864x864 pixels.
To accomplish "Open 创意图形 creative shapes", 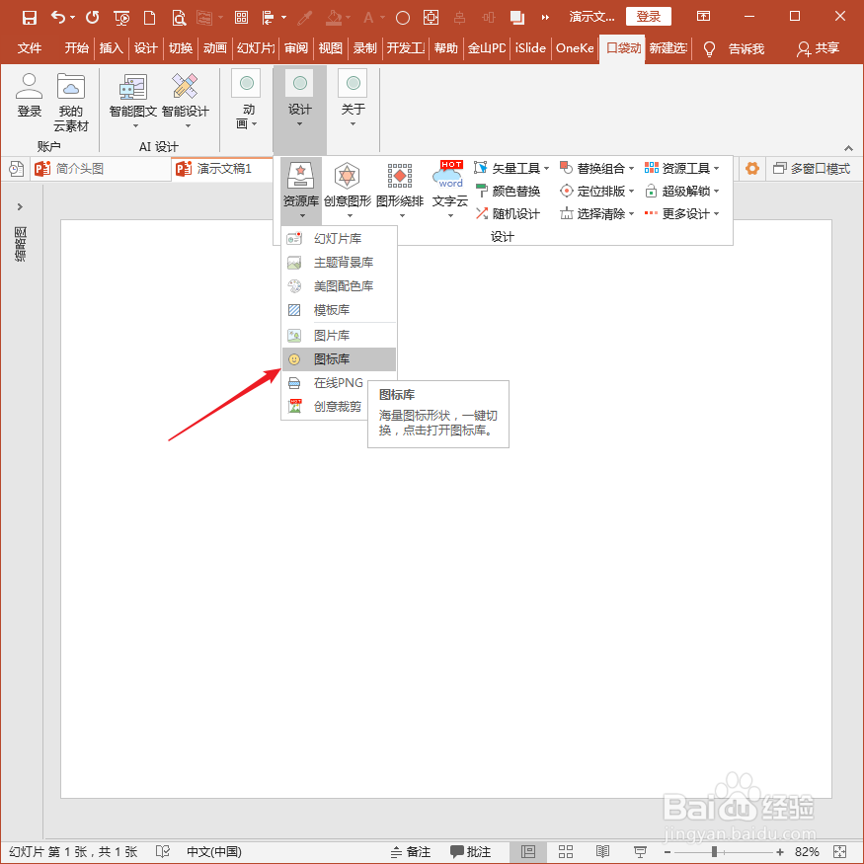I will pyautogui.click(x=348, y=191).
